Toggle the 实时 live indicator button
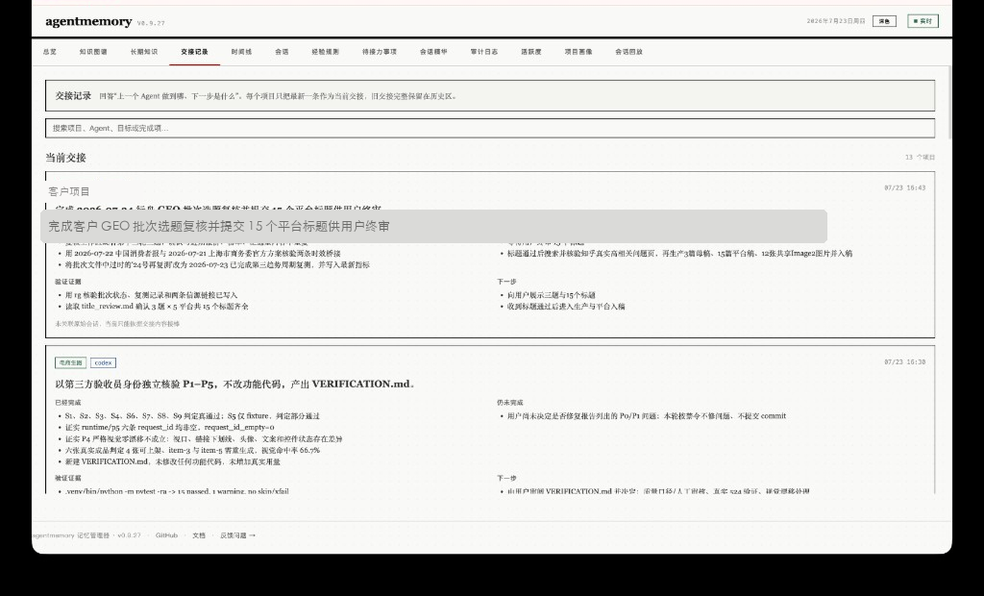The image size is (984, 596). 923,21
